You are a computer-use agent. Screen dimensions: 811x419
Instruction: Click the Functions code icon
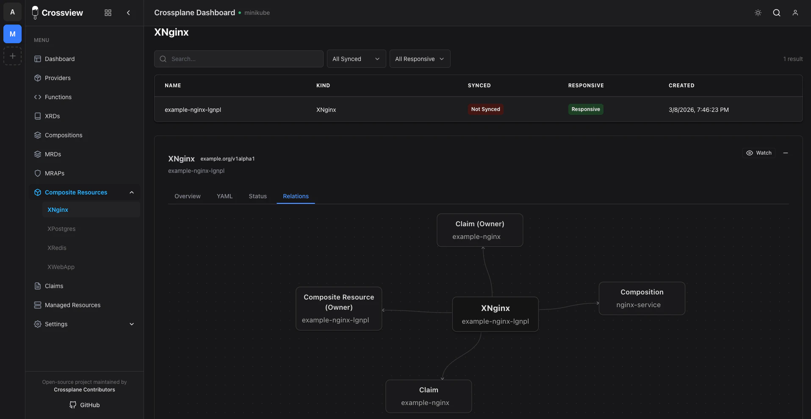(38, 97)
